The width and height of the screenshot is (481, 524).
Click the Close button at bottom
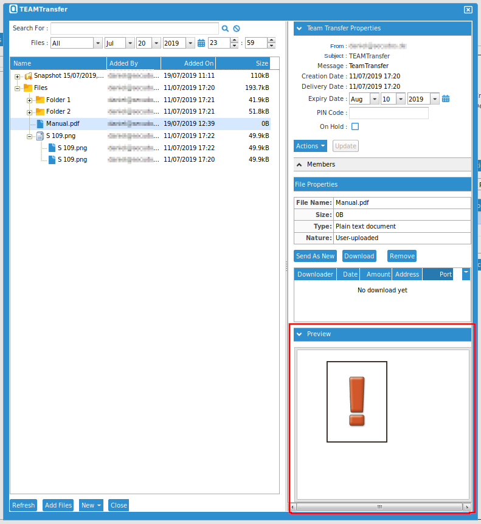click(119, 505)
